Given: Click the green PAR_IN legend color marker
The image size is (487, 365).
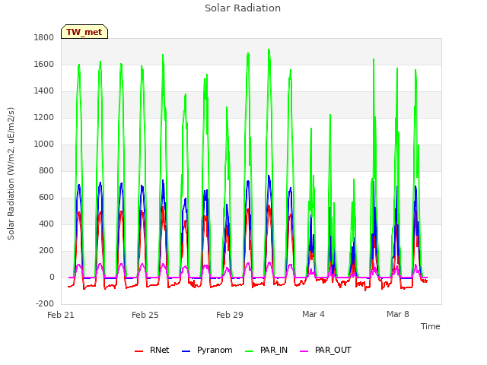Looking at the screenshot, I should pyautogui.click(x=250, y=351).
